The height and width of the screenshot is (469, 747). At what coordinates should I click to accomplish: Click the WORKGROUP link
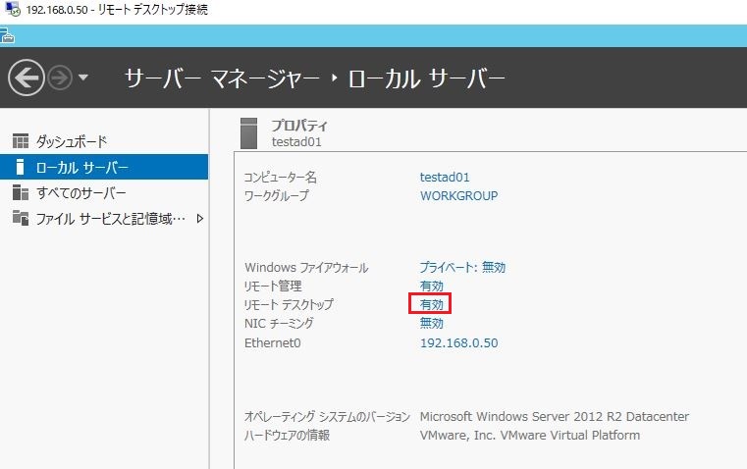pyautogui.click(x=458, y=195)
